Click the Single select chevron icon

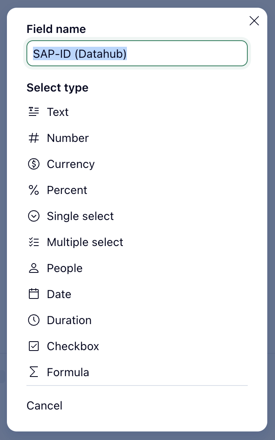pyautogui.click(x=34, y=216)
